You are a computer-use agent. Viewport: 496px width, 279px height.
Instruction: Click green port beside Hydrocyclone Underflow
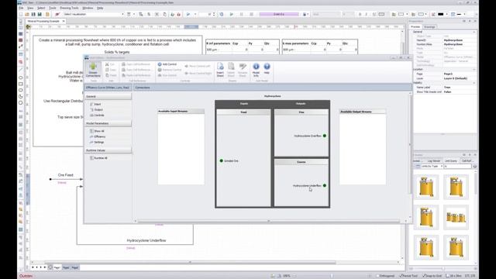(x=325, y=186)
